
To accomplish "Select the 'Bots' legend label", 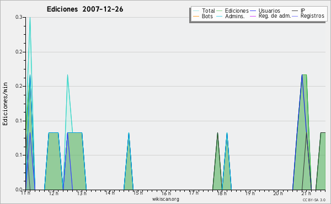I will (207, 16).
